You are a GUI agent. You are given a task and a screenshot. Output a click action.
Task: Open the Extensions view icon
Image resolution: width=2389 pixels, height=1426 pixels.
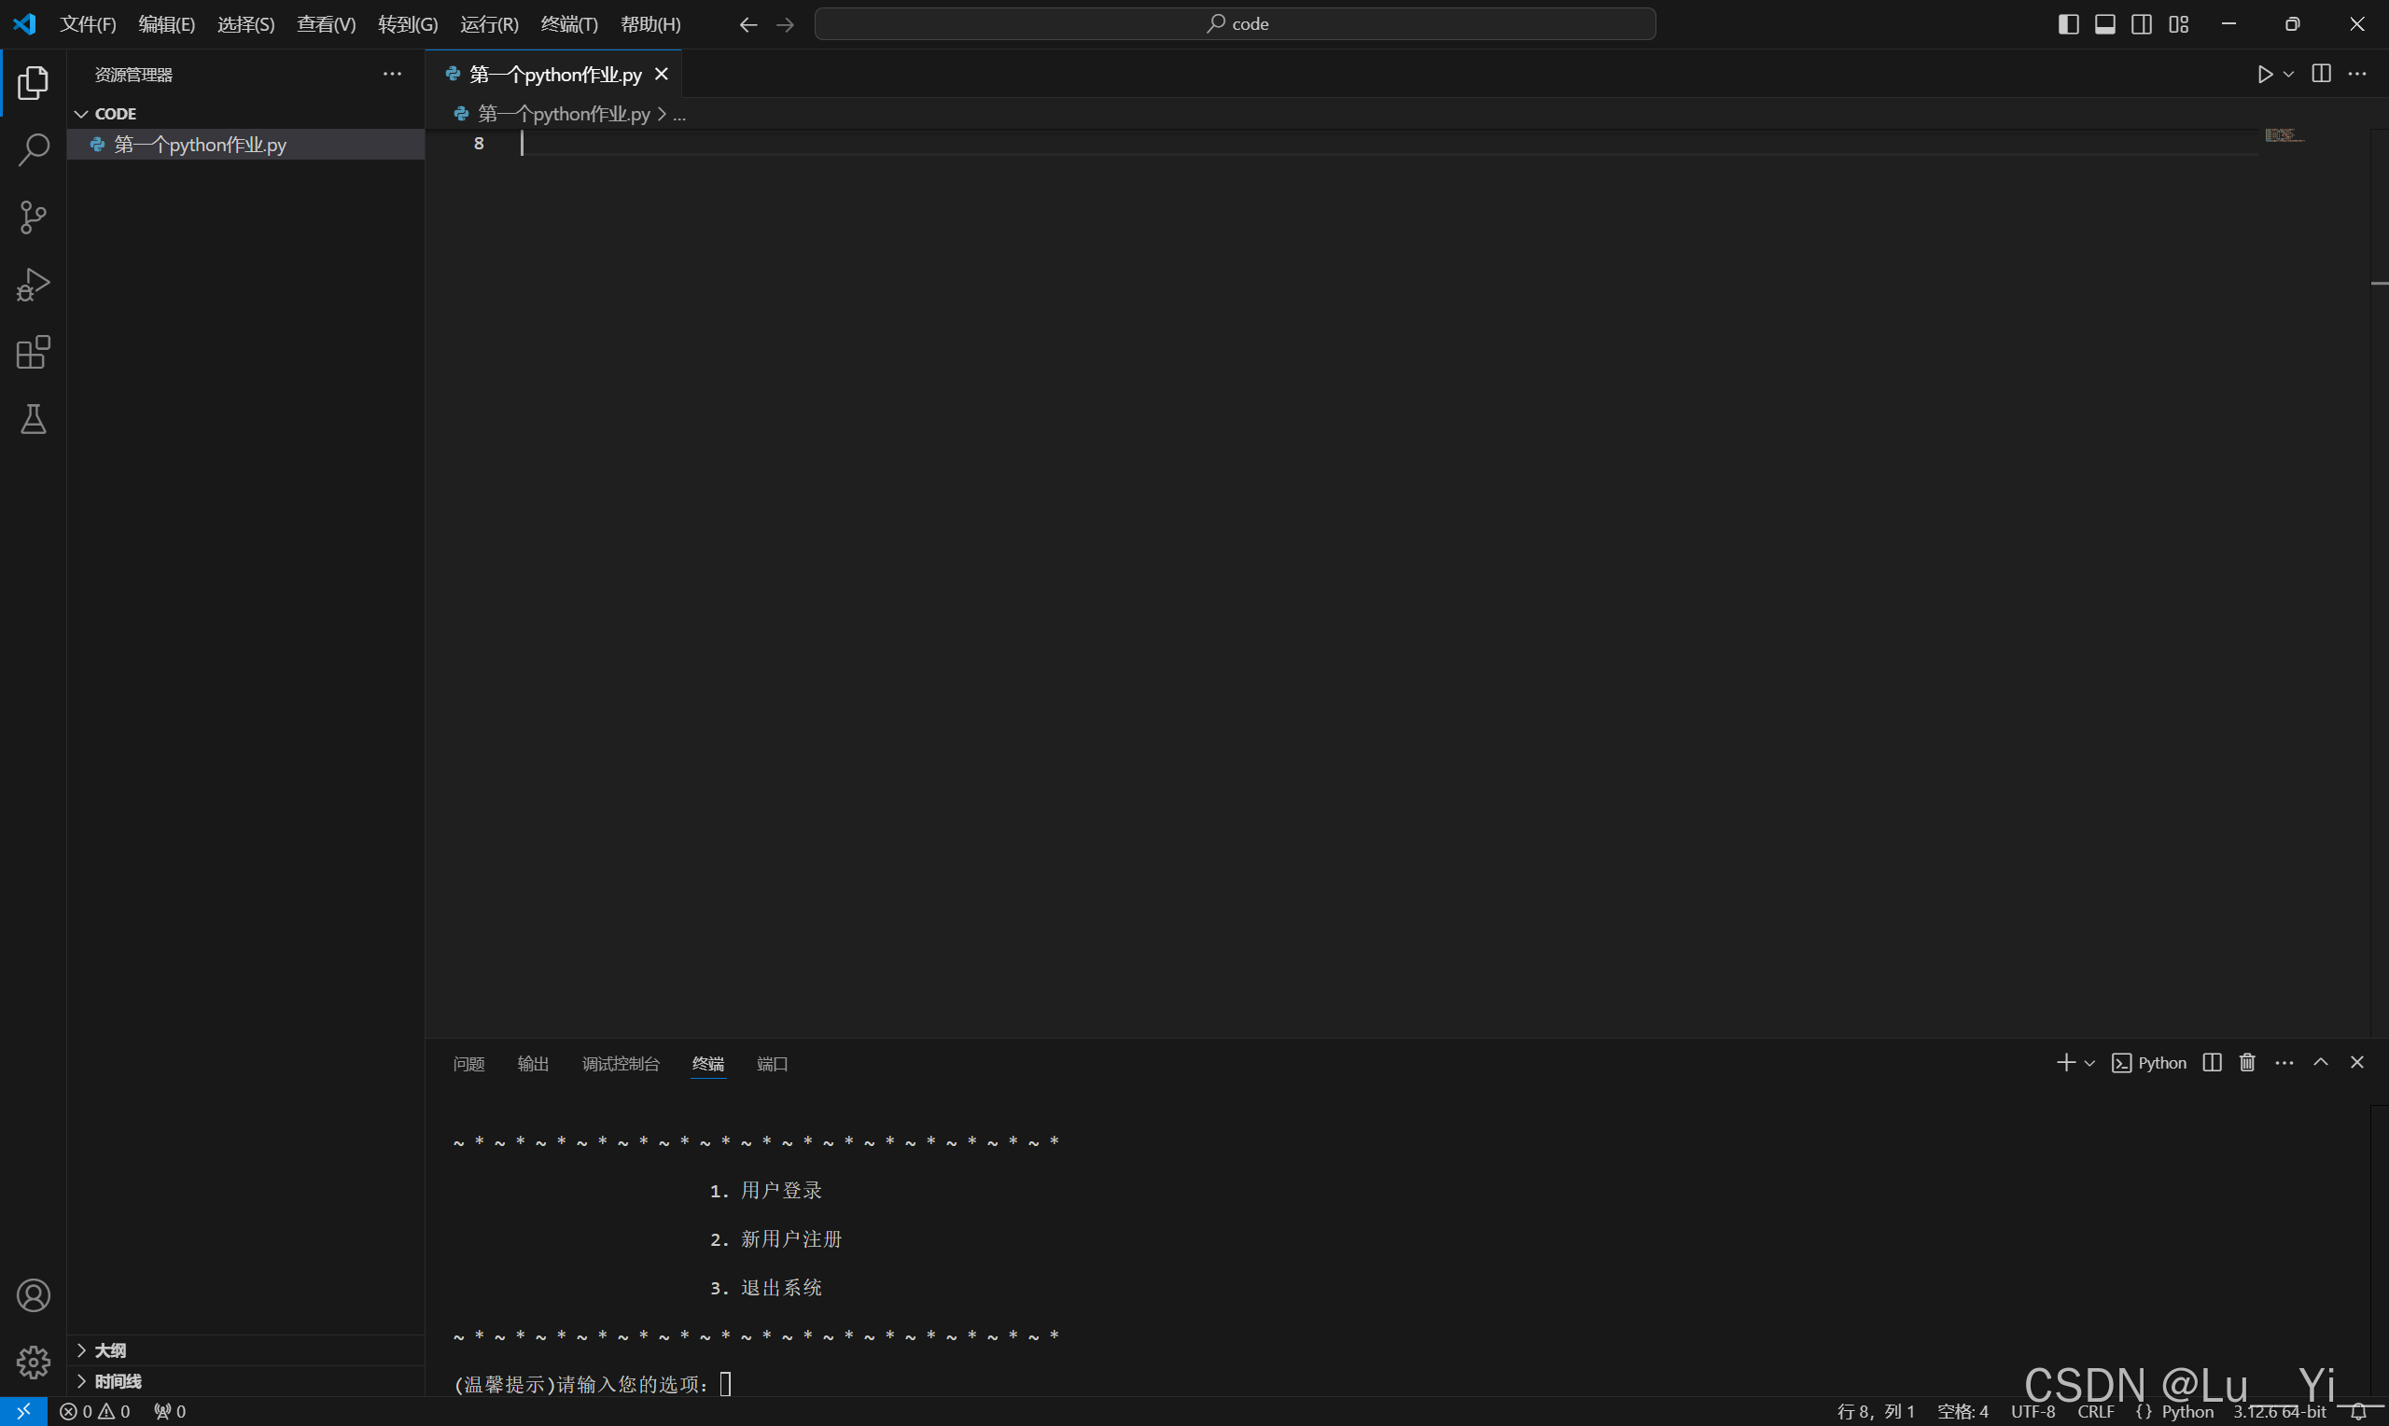34,352
